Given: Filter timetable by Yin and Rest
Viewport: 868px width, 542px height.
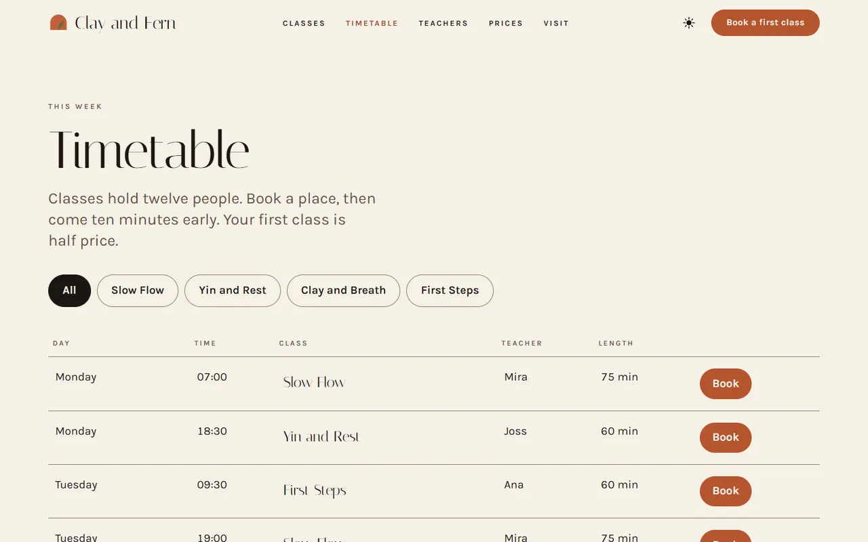Looking at the screenshot, I should 233,291.
